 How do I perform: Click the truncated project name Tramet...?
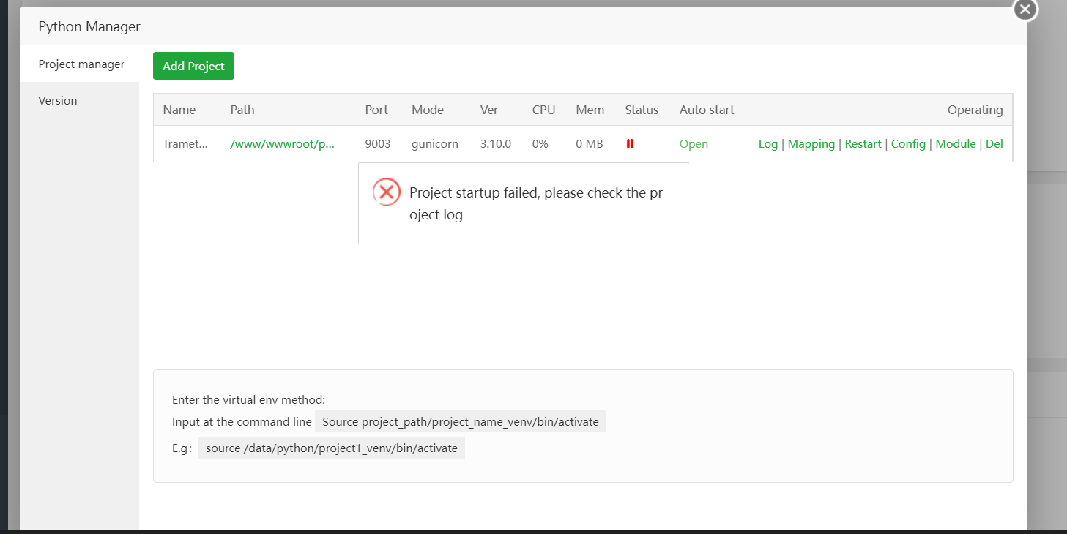(x=185, y=144)
